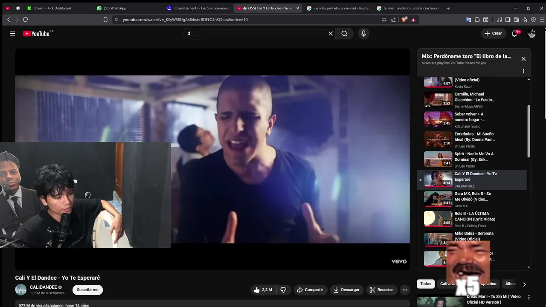Open the Brave VPN shield icon
This screenshot has height=307, width=546.
(x=533, y=20)
